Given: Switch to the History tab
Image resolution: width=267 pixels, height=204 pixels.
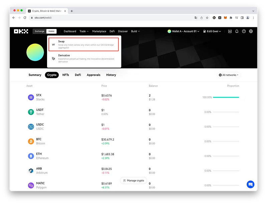Looking at the screenshot, I should (111, 75).
